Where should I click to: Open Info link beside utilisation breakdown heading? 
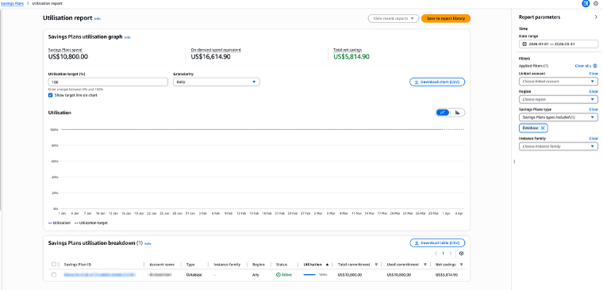(148, 243)
